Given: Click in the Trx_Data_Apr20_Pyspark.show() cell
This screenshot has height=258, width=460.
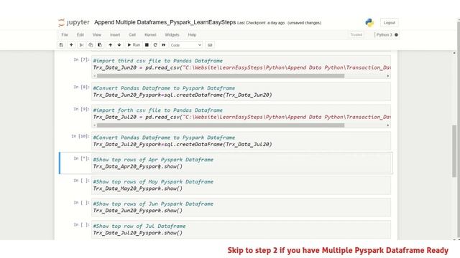Looking at the screenshot, I should pos(241,163).
